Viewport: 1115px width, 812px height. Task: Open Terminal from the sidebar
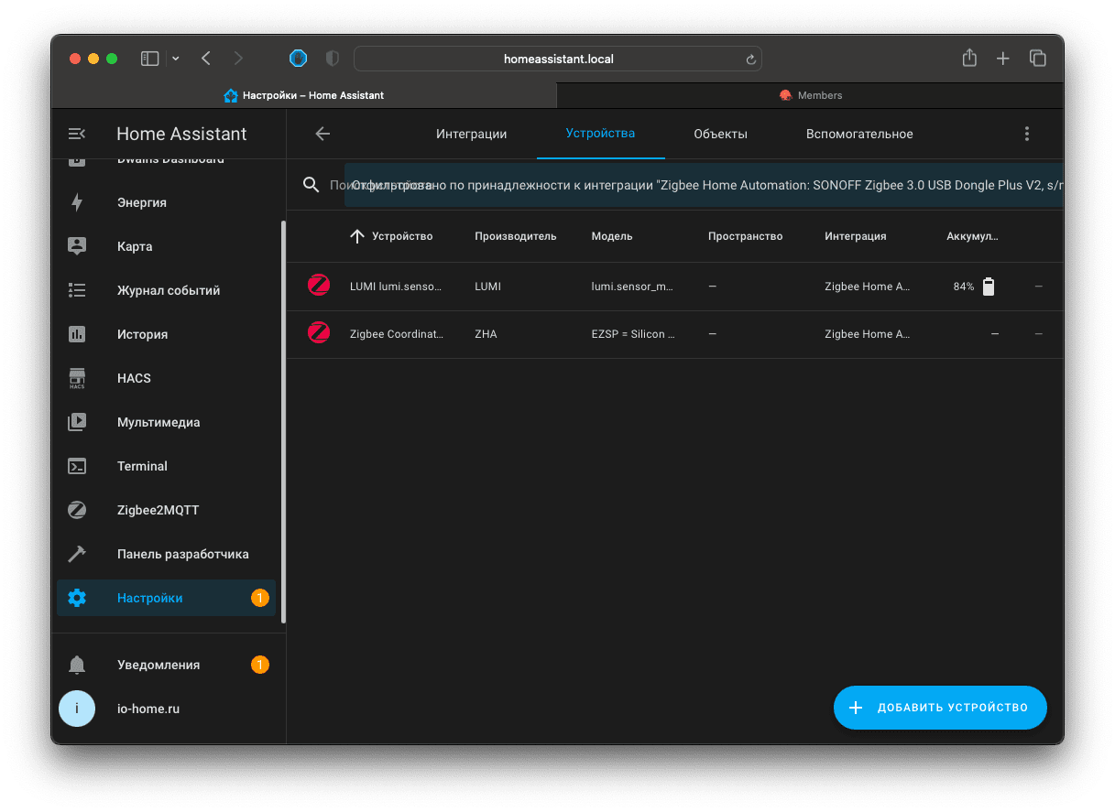pyautogui.click(x=142, y=466)
